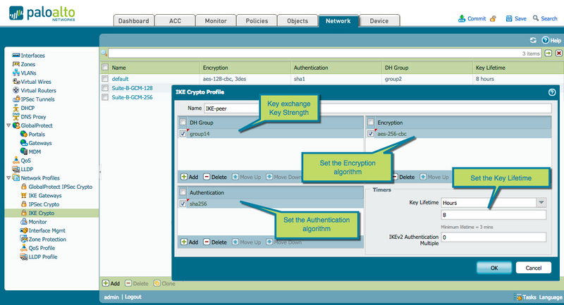Click OK in IKE Crypto Profile dialog
The height and width of the screenshot is (305, 564).
(x=494, y=268)
